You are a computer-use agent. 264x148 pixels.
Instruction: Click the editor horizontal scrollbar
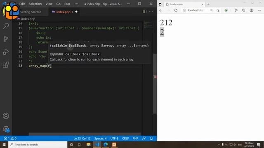click(85, 134)
